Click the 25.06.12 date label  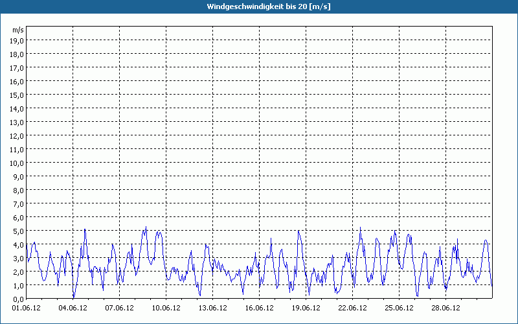pyautogui.click(x=399, y=308)
